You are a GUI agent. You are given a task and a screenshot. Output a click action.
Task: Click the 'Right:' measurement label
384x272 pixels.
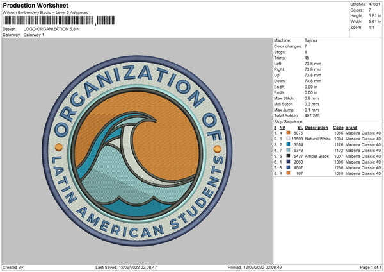(279, 69)
